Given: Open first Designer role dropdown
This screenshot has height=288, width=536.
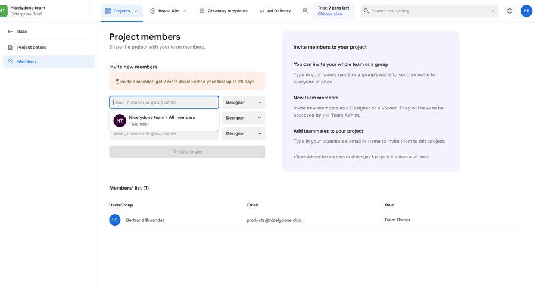Looking at the screenshot, I should click(244, 102).
